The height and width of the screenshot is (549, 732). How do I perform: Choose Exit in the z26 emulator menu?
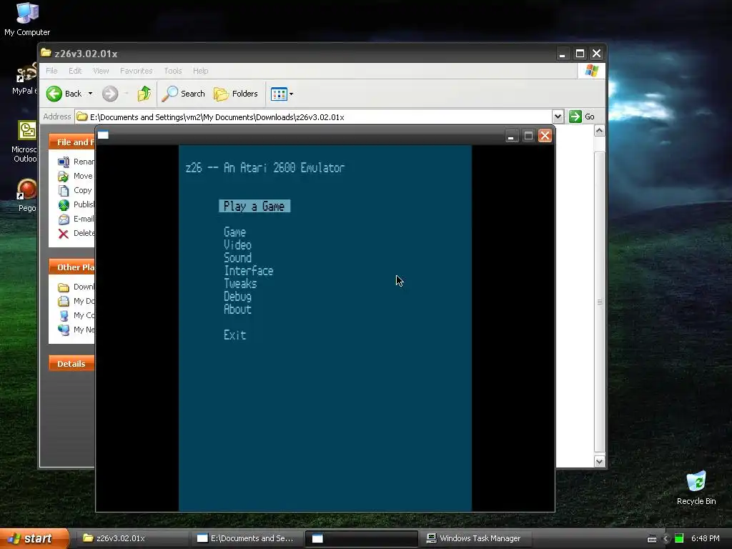[234, 335]
